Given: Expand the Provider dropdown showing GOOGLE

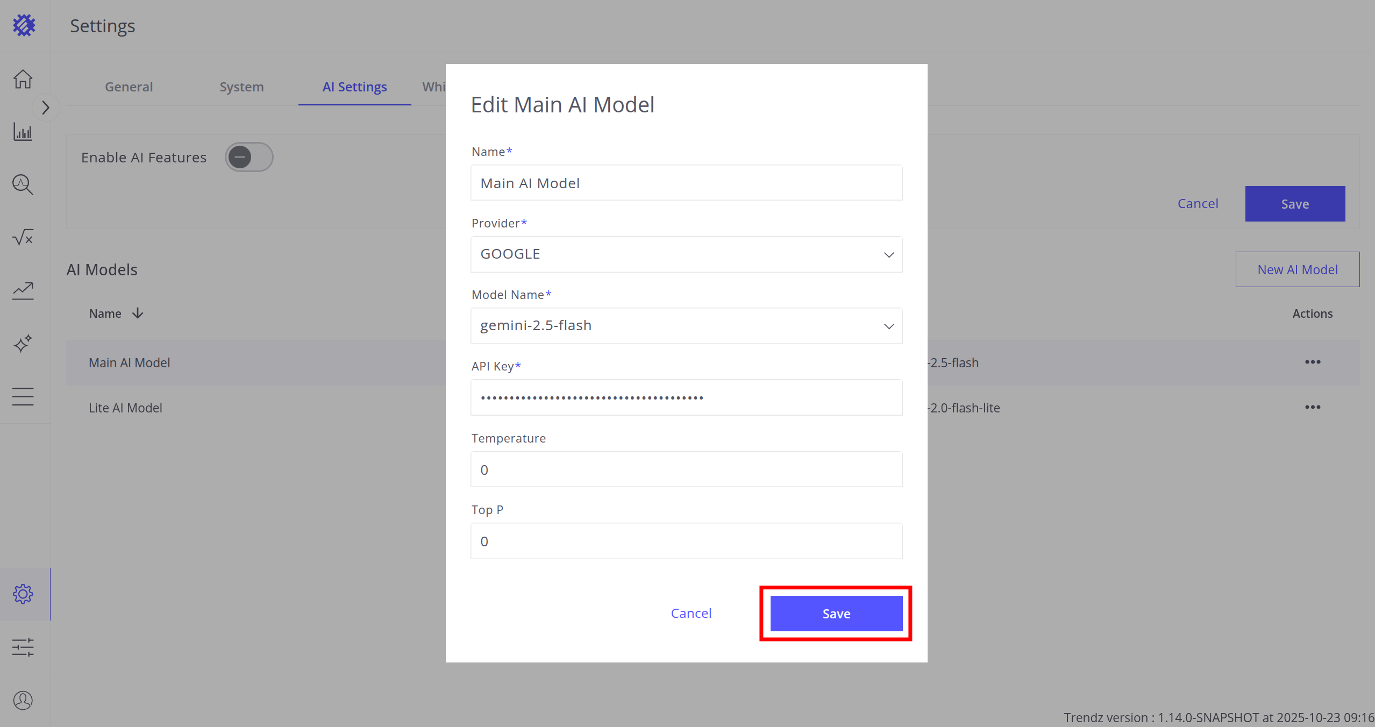Looking at the screenshot, I should [686, 254].
